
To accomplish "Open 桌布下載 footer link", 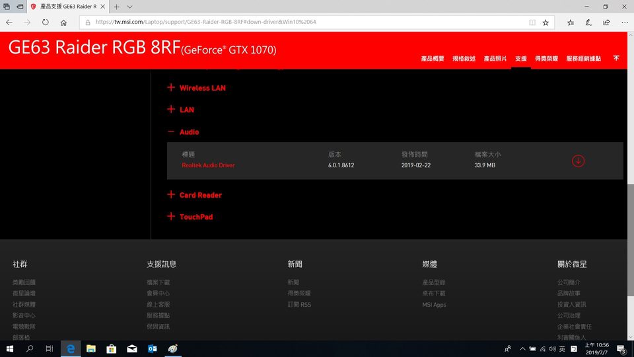I will [433, 293].
